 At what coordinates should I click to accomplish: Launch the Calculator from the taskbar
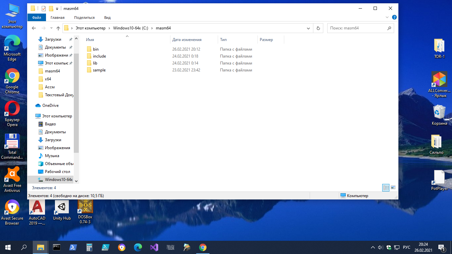coord(89,247)
